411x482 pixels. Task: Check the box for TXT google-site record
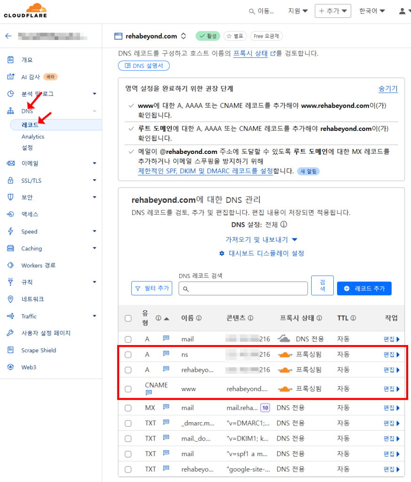point(128,470)
